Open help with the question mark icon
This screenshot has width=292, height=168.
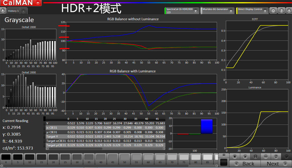point(281,11)
